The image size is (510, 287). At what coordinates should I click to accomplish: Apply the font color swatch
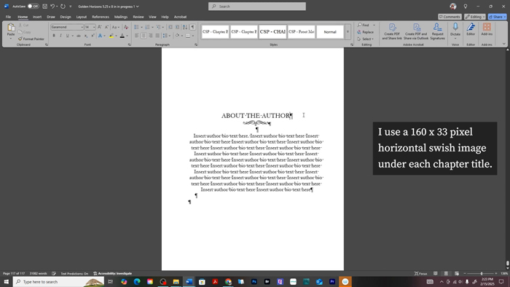point(122,36)
